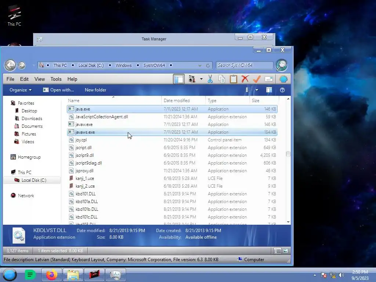Click the scroll down arrow of file list
This screenshot has width=376, height=282.
[288, 222]
